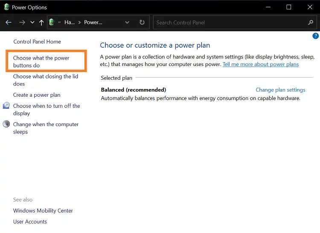Open the recent locations dropdown chevron
Viewport: 320px width, 233px height.
point(32,23)
